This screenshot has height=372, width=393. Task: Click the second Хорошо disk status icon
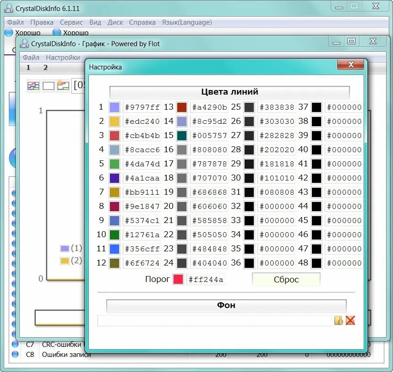[57, 32]
